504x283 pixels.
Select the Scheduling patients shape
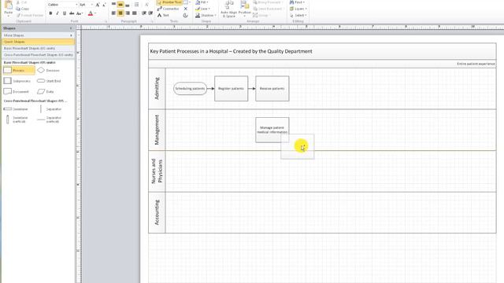(190, 89)
